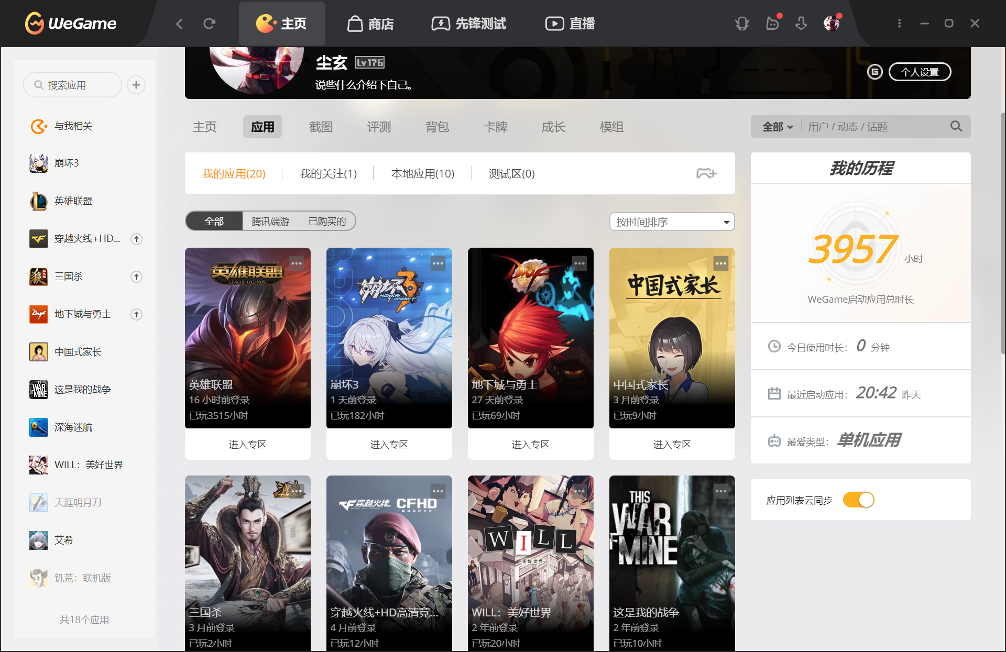Click the user avatar in title bar
This screenshot has width=1006, height=652.
pos(832,24)
